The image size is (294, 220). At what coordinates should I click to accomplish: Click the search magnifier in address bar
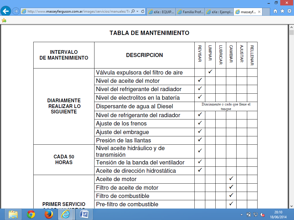[x=133, y=11]
